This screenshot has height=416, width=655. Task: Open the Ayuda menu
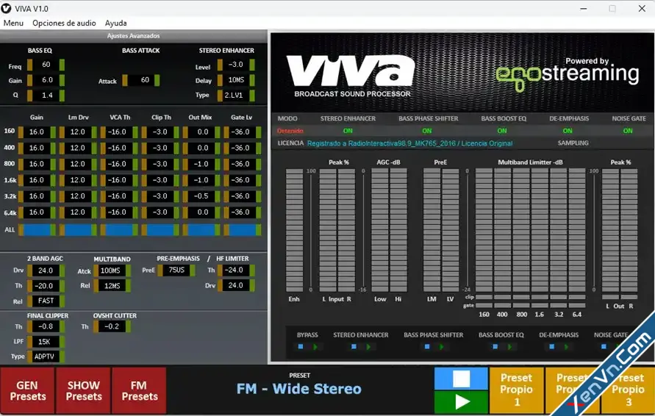click(x=115, y=23)
